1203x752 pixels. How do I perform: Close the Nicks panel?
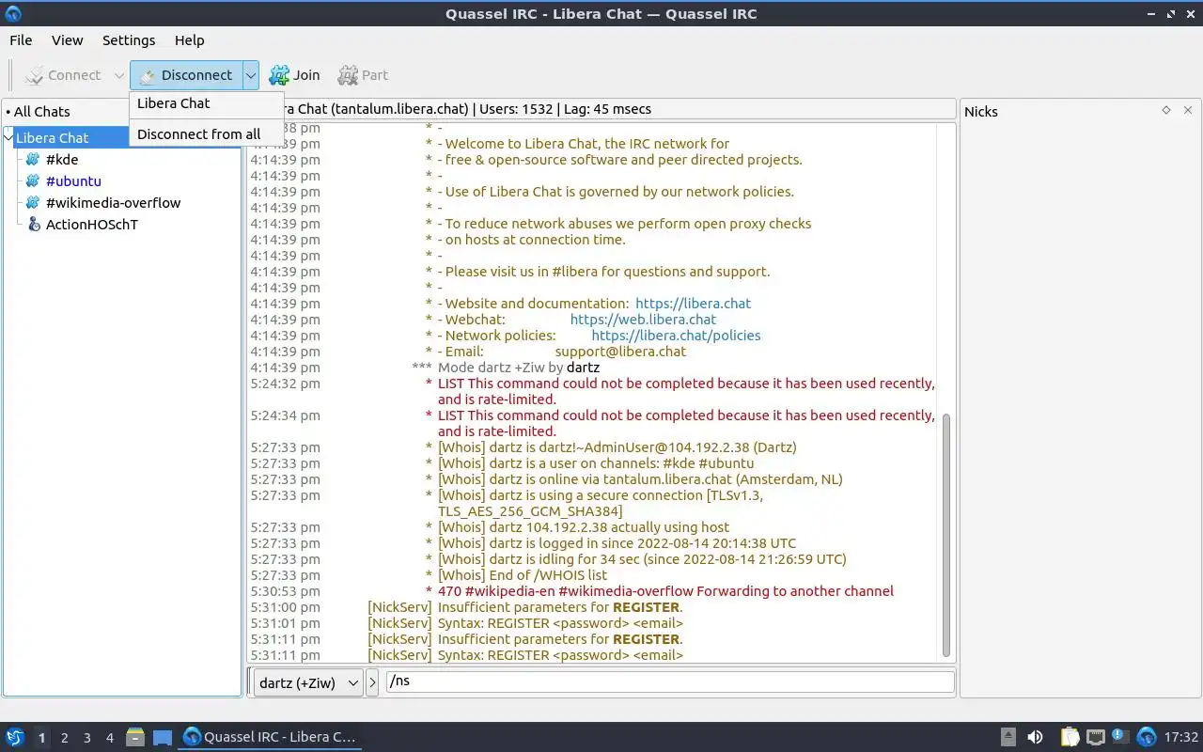click(1188, 110)
